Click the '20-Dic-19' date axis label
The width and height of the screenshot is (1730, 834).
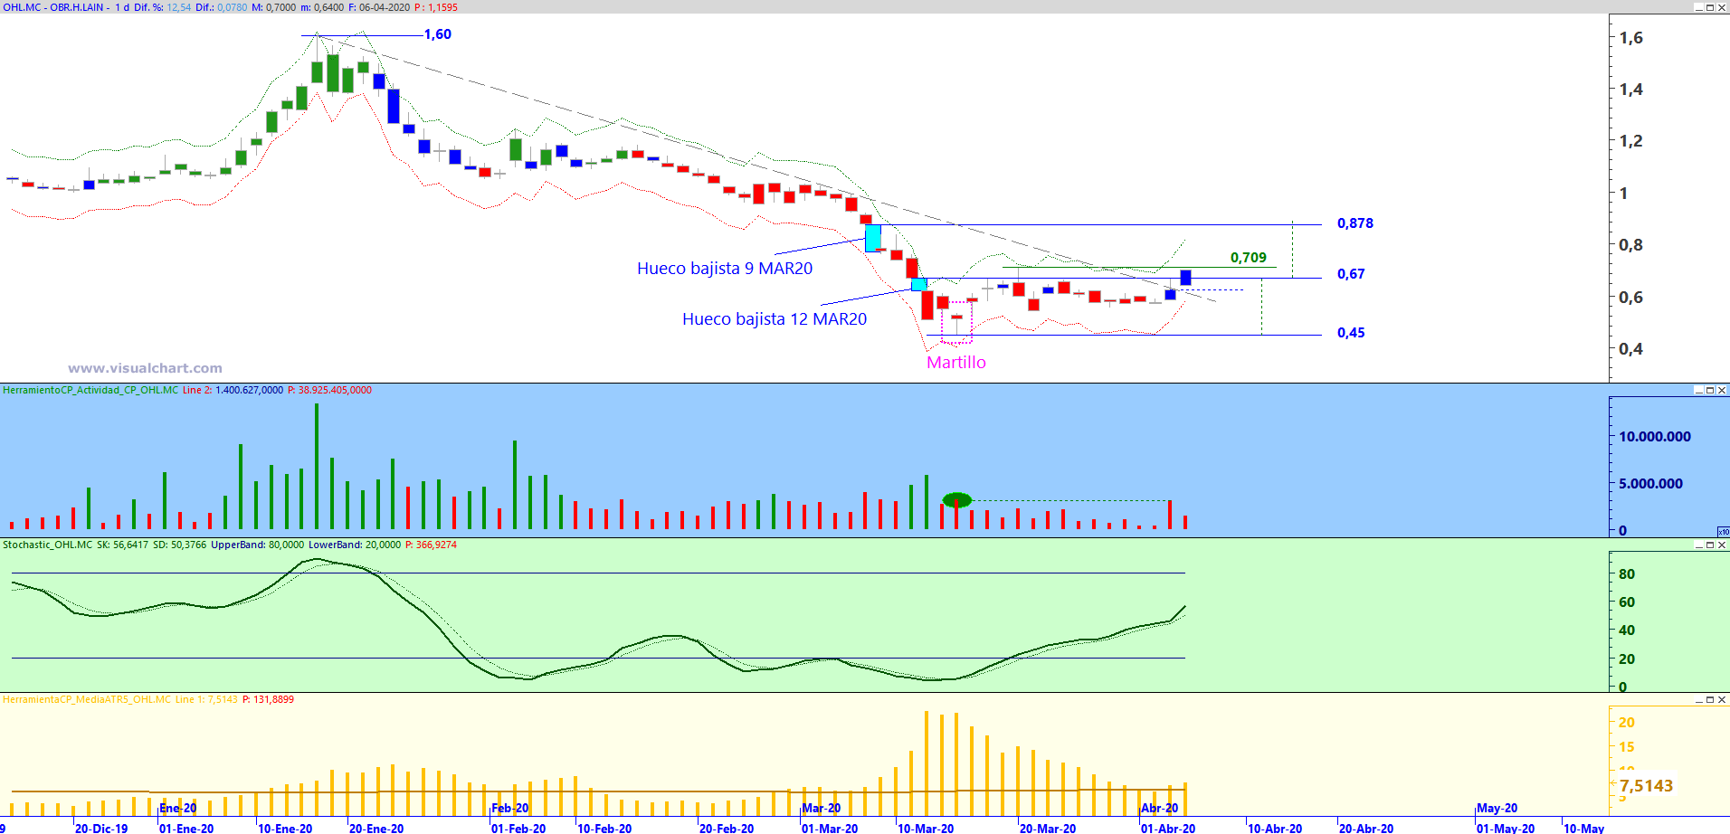coord(101,828)
